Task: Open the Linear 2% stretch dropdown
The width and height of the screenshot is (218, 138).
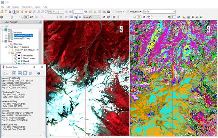Action: click(92, 17)
